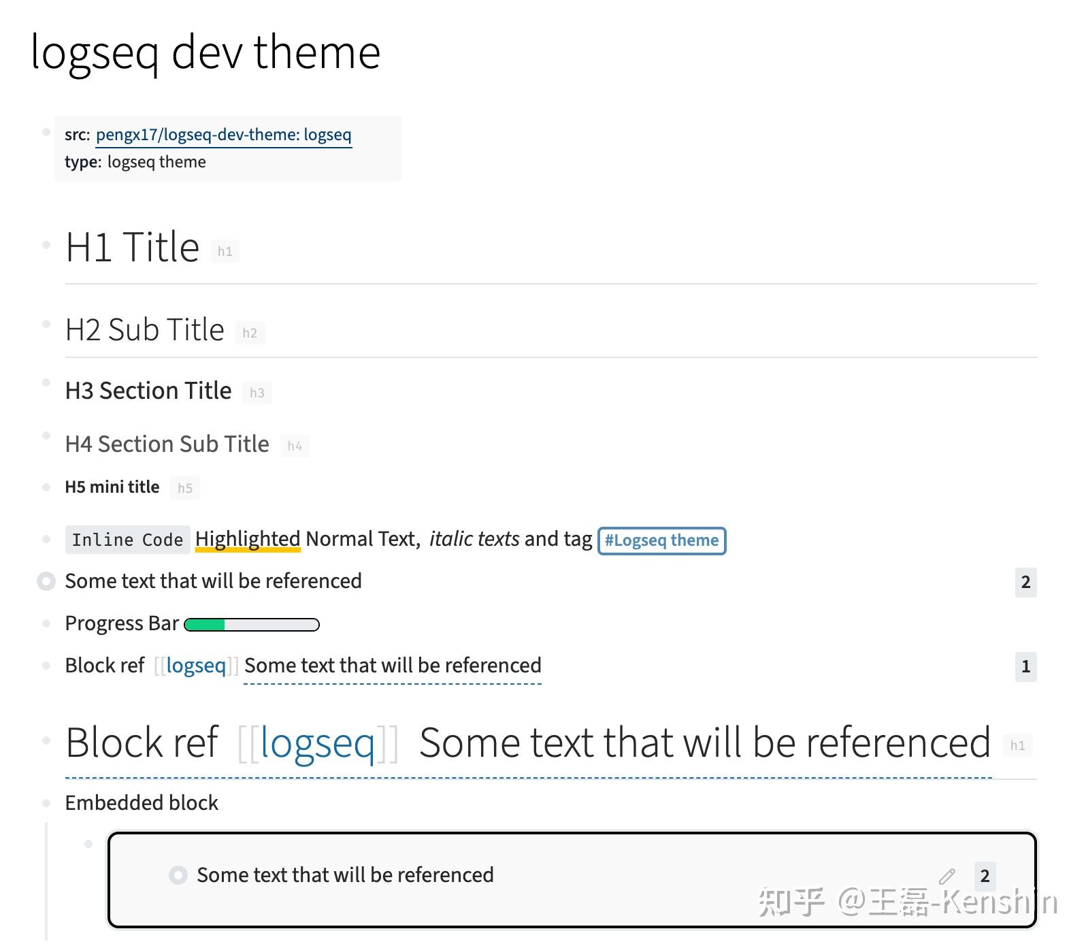Toggle reference count "1" on the Block ref line
This screenshot has width=1086, height=946.
pos(1025,667)
